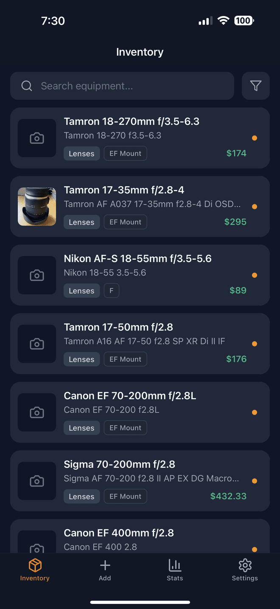Viewport: 280px width, 609px height.
Task: Open the Add tab
Action: (105, 570)
